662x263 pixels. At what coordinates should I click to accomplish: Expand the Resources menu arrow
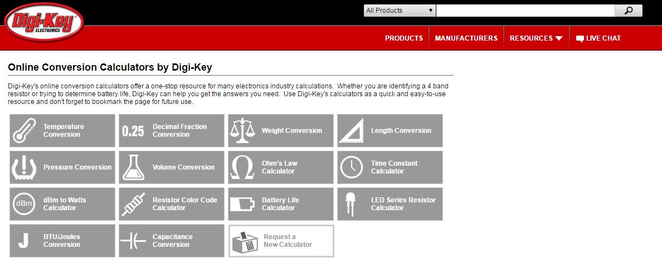[559, 38]
